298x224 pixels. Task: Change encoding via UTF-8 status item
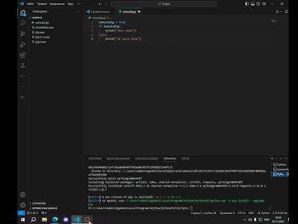click(x=242, y=213)
